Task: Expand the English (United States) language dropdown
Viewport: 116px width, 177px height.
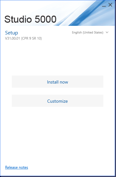Action: pyautogui.click(x=90, y=33)
